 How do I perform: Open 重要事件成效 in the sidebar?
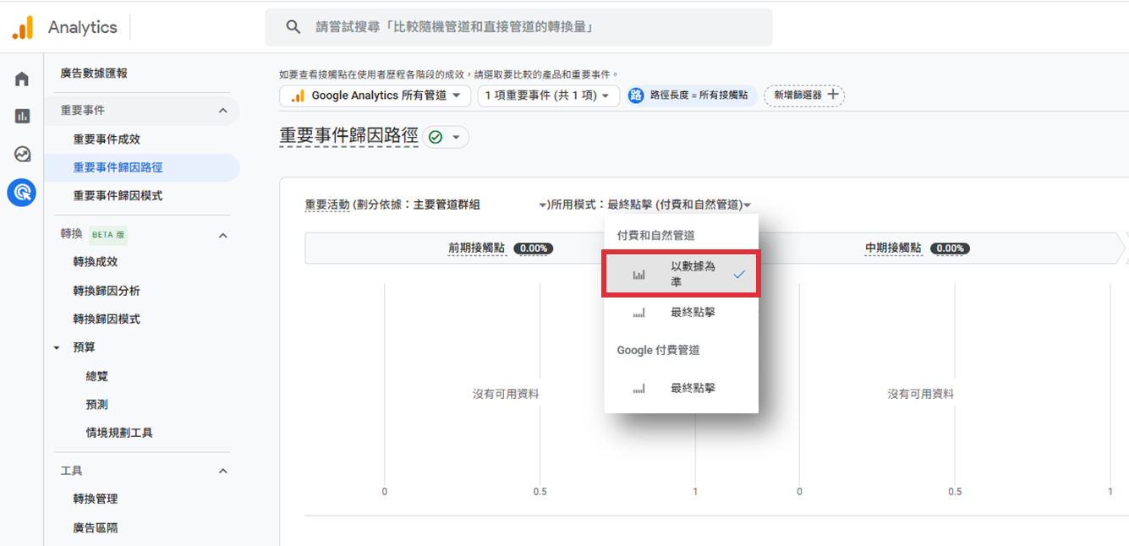point(107,139)
